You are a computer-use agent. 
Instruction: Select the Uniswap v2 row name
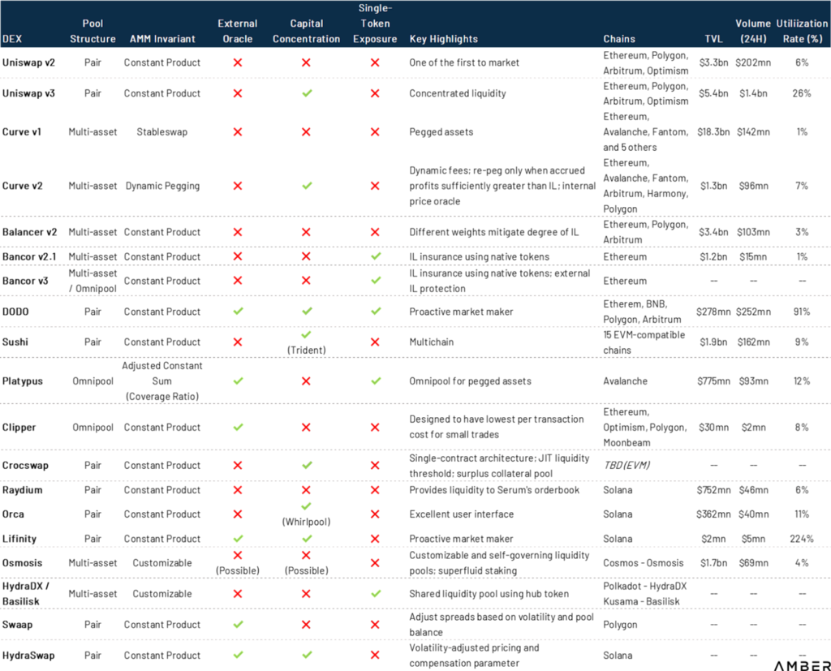pyautogui.click(x=28, y=62)
